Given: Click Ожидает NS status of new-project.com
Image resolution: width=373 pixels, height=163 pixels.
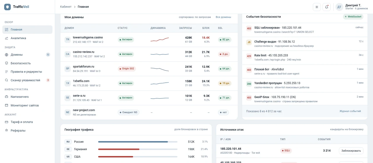Looking at the screenshot, I should (129, 112).
